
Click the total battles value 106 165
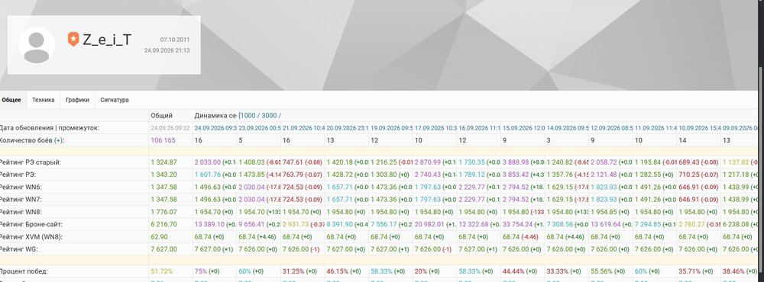coord(163,140)
